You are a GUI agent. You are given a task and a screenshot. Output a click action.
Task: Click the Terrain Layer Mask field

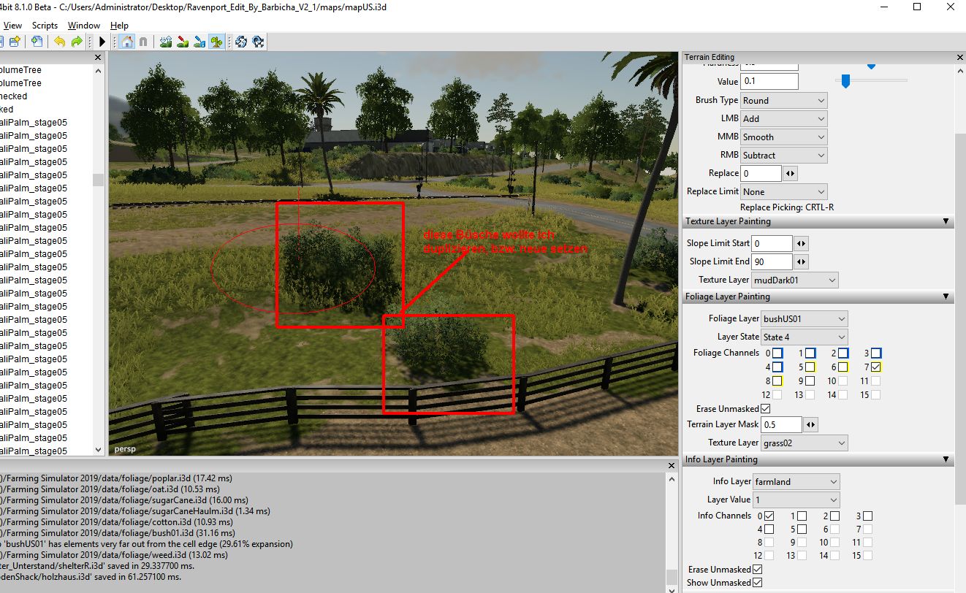click(781, 424)
